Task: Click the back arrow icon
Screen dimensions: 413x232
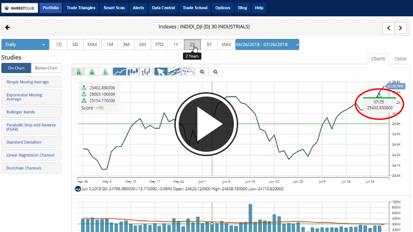Action: [x=7, y=27]
